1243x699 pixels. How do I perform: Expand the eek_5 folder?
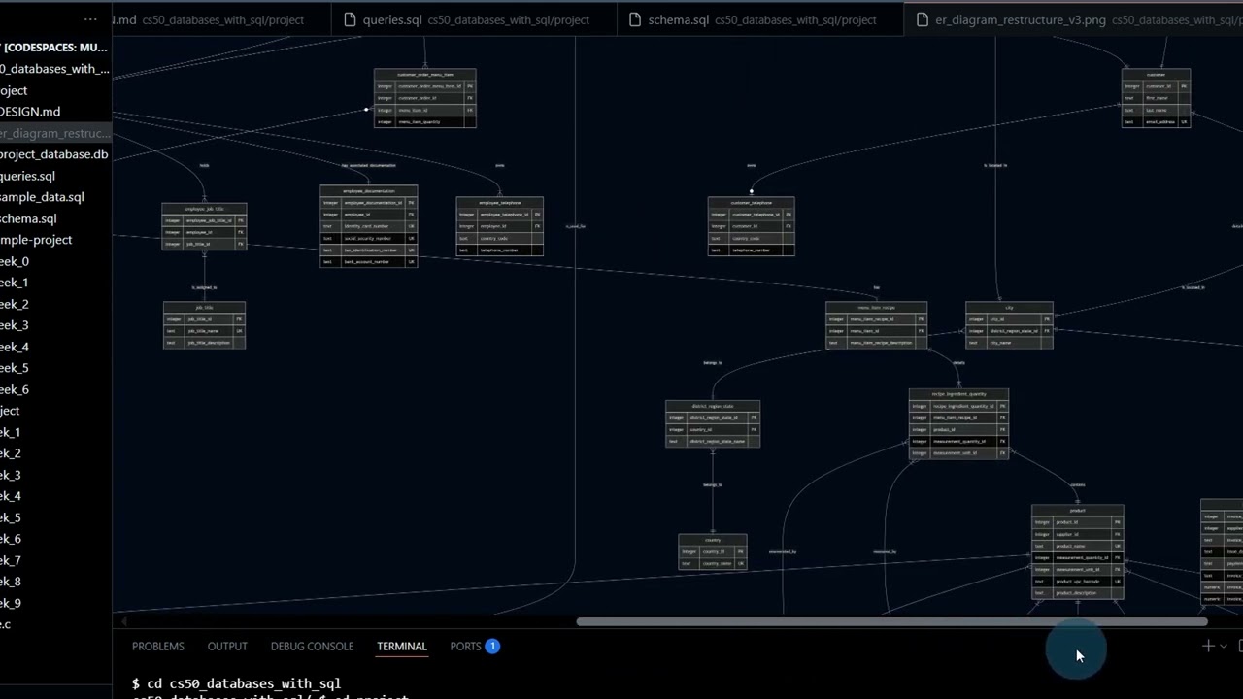pos(55,368)
